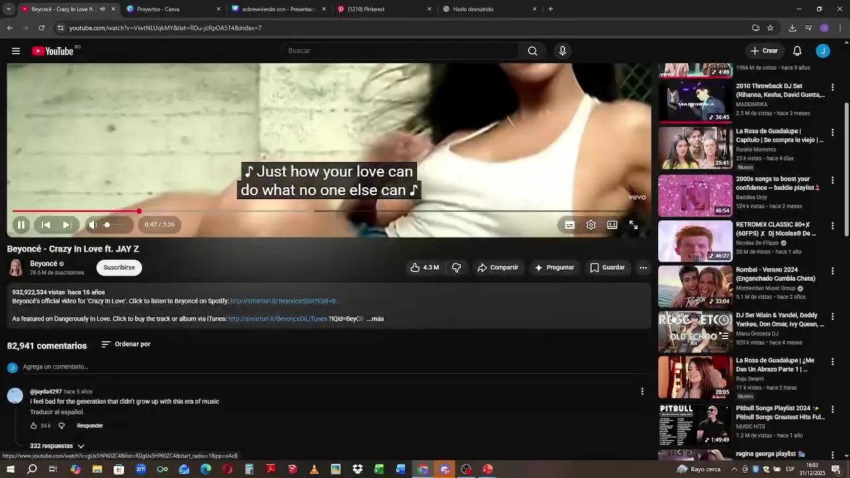Subscribe with the Suscribirse button
The image size is (850, 478).
click(119, 268)
